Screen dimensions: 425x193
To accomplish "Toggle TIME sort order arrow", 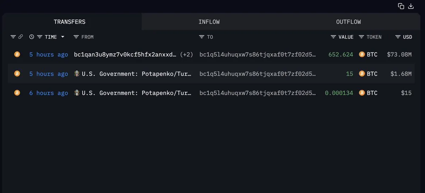I will pos(63,37).
